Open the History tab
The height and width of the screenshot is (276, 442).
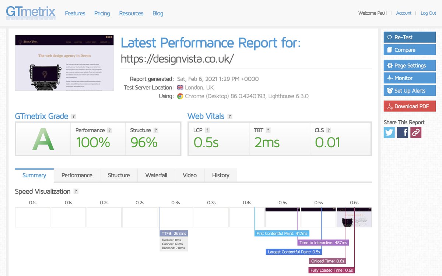220,175
